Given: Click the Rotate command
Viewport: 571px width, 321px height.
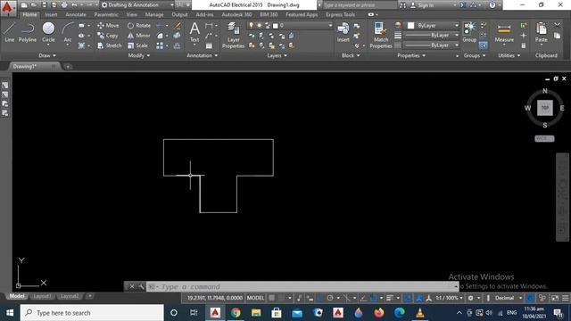Looking at the screenshot, I should [x=139, y=26].
